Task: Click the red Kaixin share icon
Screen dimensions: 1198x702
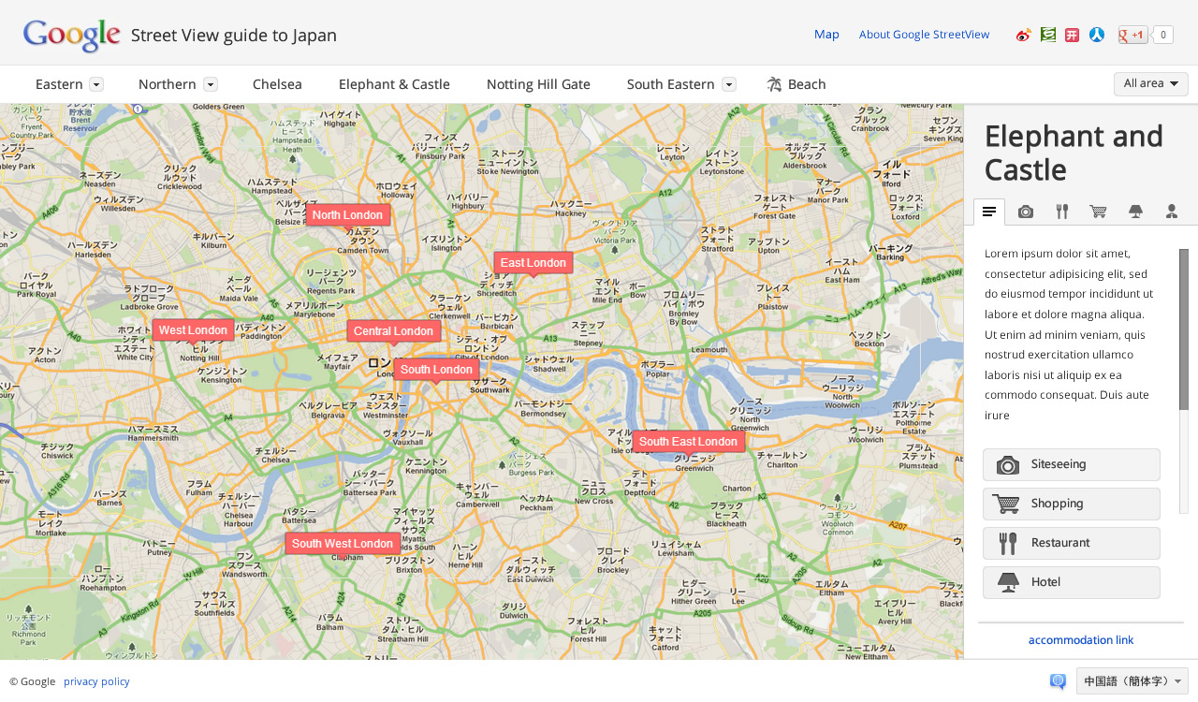Action: [x=1073, y=35]
